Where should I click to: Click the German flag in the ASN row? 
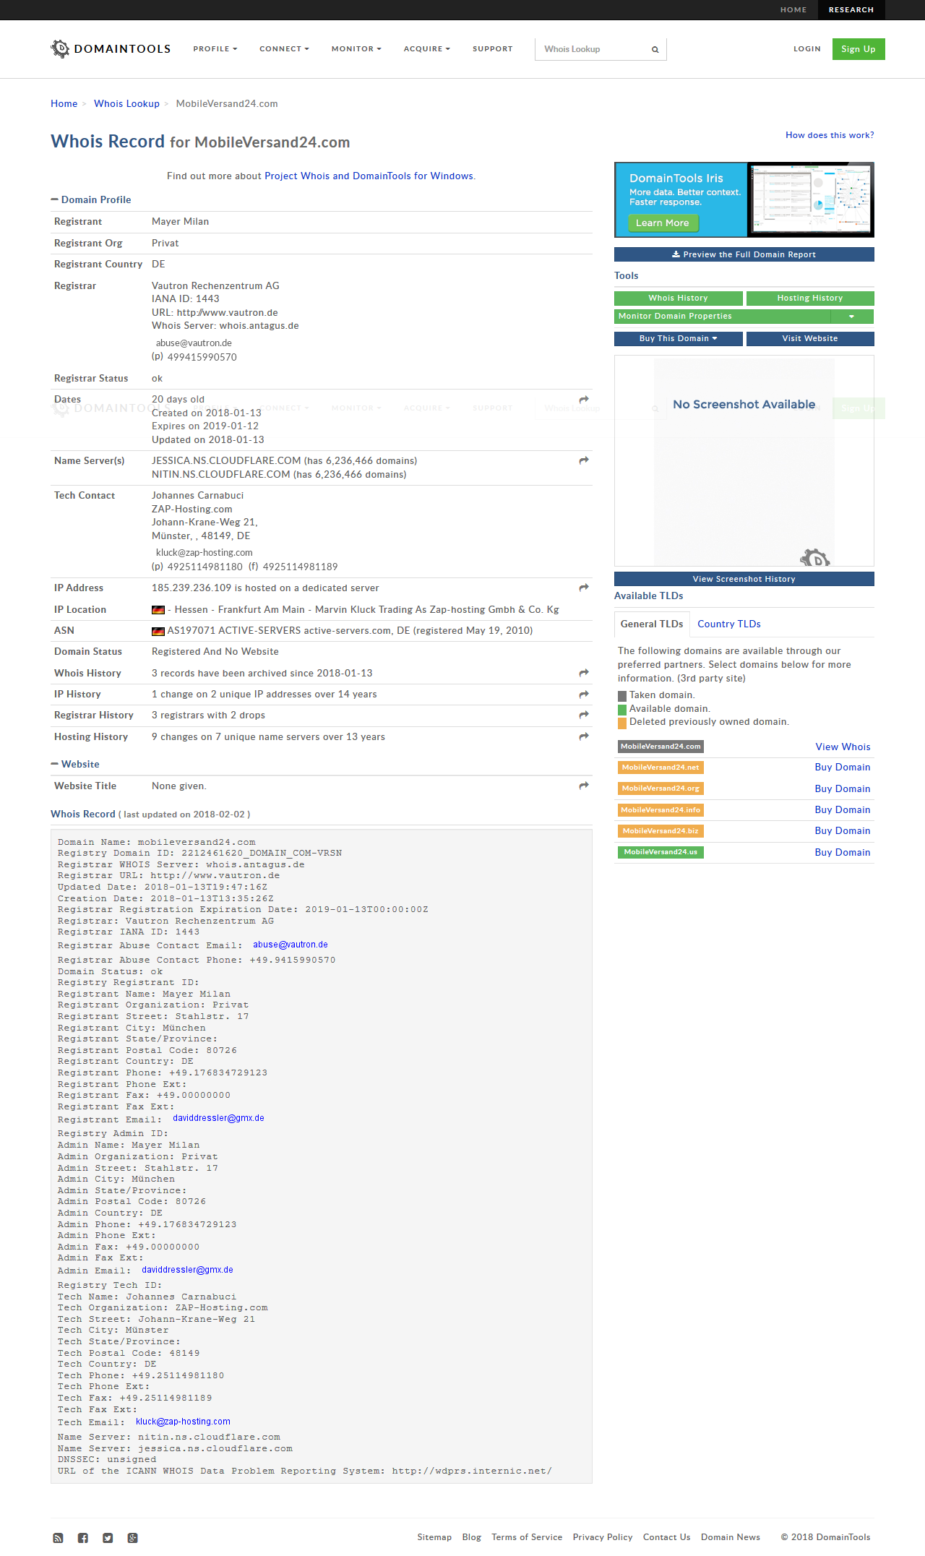(x=158, y=631)
